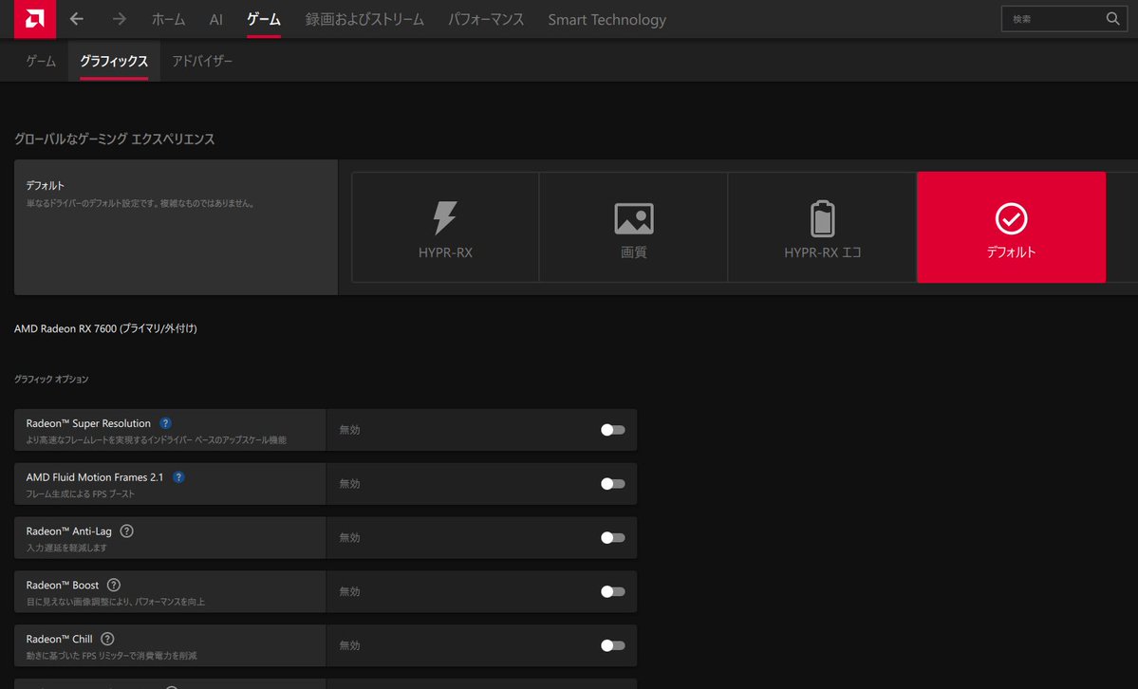This screenshot has width=1138, height=689.
Task: Open the ゲーム top menu tab
Action: pyautogui.click(x=264, y=20)
